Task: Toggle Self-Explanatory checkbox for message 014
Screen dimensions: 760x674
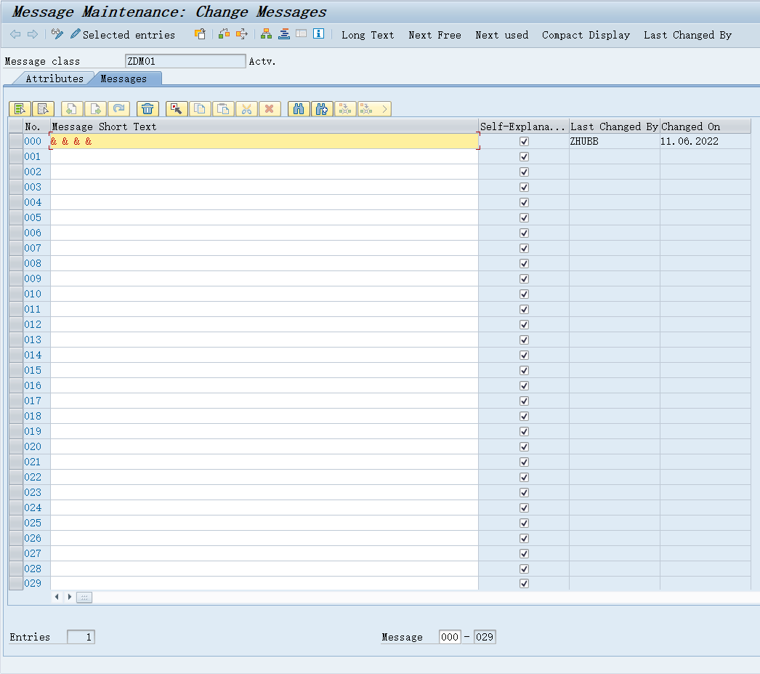Action: [524, 355]
